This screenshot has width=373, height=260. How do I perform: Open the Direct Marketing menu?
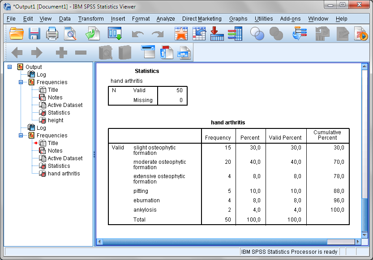(x=202, y=19)
